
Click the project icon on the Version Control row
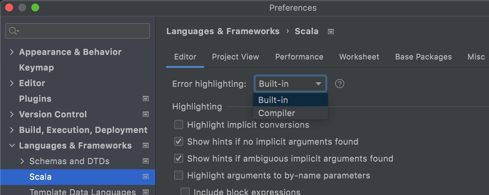coord(146,114)
